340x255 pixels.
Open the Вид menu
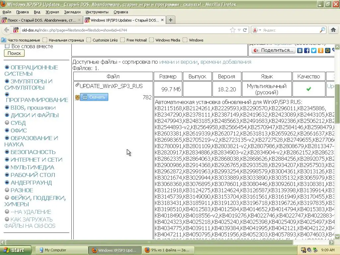click(37, 12)
